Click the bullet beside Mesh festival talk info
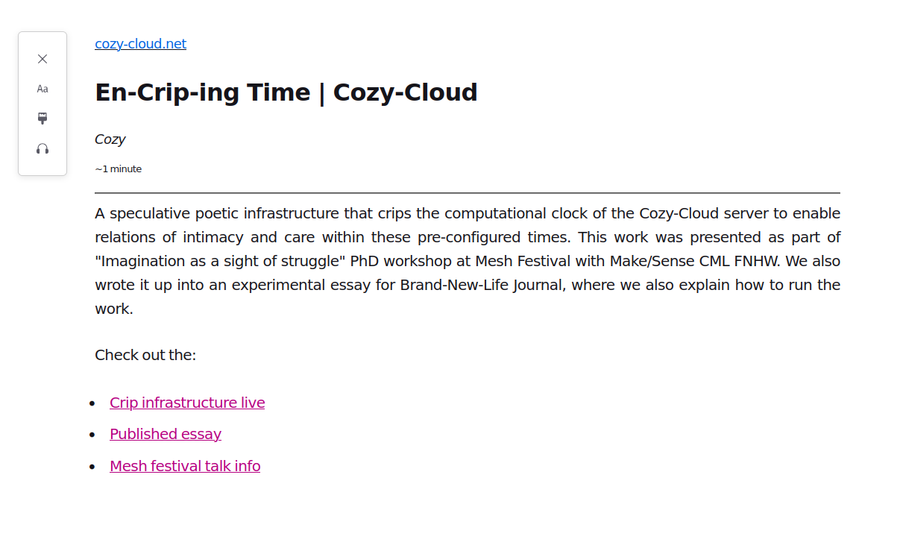The width and height of the screenshot is (903, 545). [92, 467]
